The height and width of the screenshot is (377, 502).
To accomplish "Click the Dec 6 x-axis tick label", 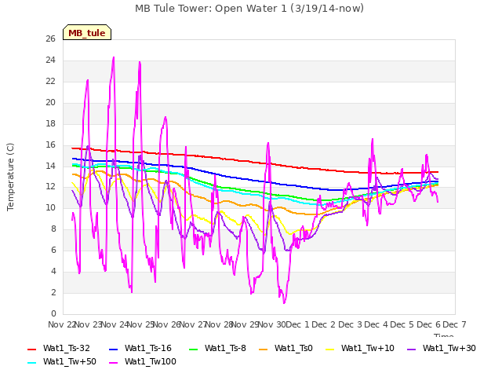I will 428,324.
